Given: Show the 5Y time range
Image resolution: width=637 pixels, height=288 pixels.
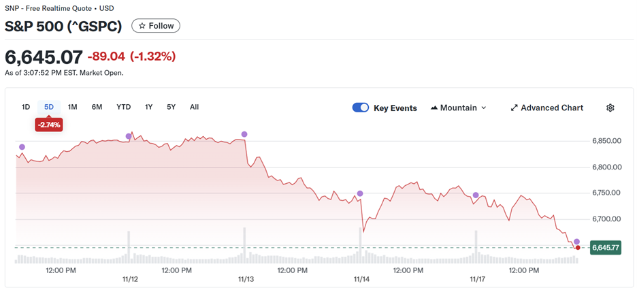Looking at the screenshot, I should click(x=171, y=107).
